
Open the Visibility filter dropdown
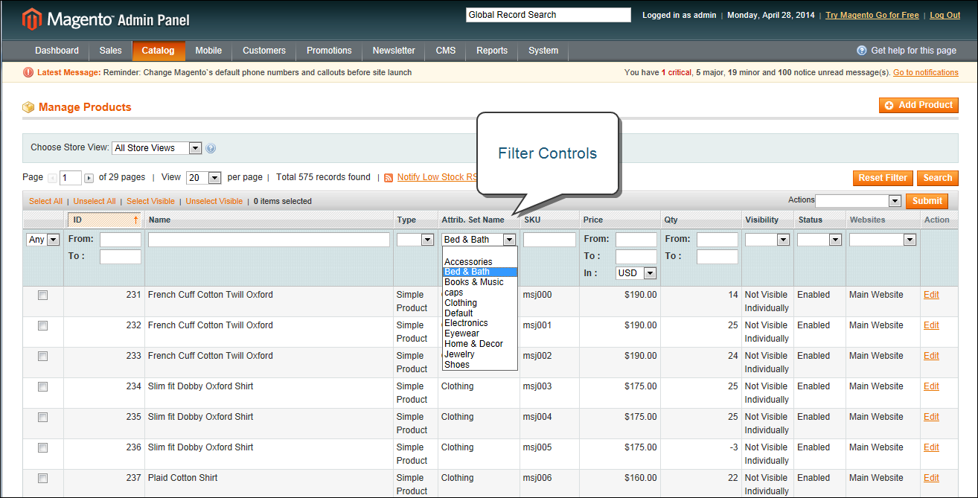[767, 240]
